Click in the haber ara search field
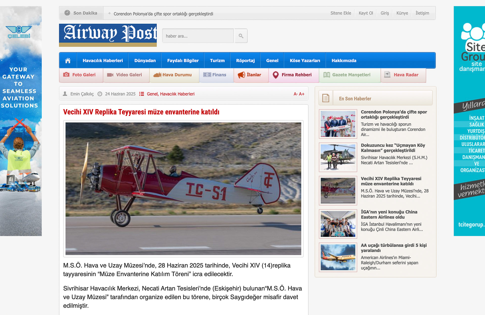 (x=198, y=36)
